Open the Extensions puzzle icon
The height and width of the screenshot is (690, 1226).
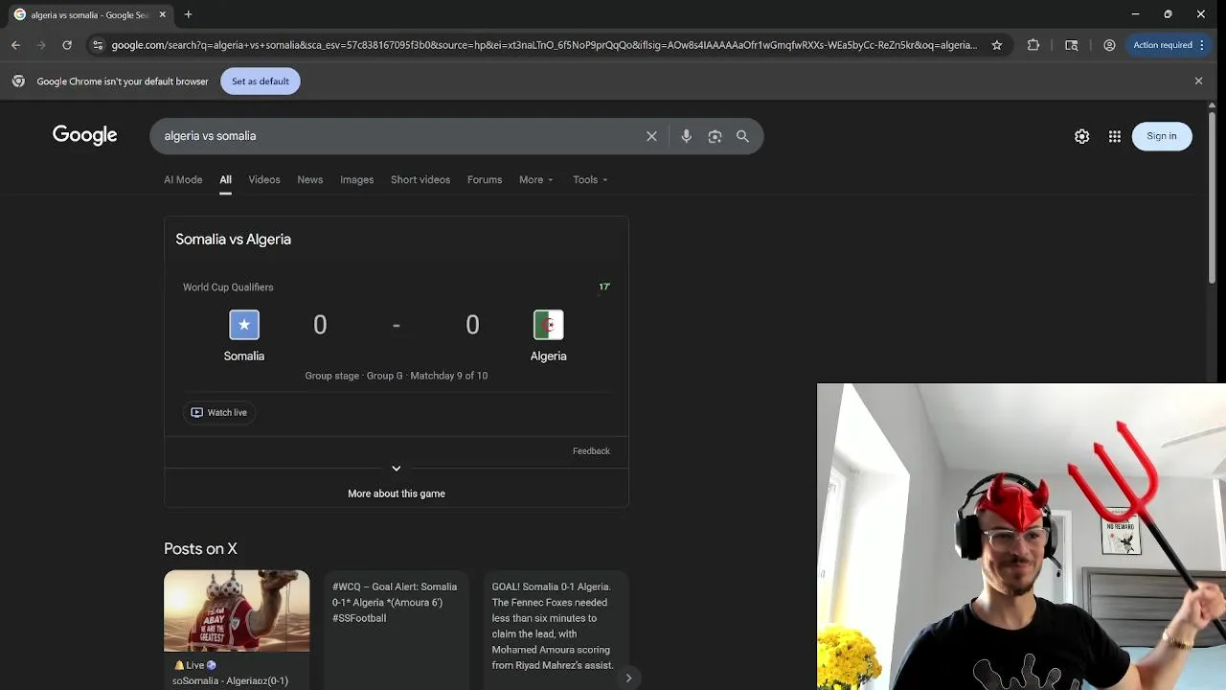tap(1033, 45)
